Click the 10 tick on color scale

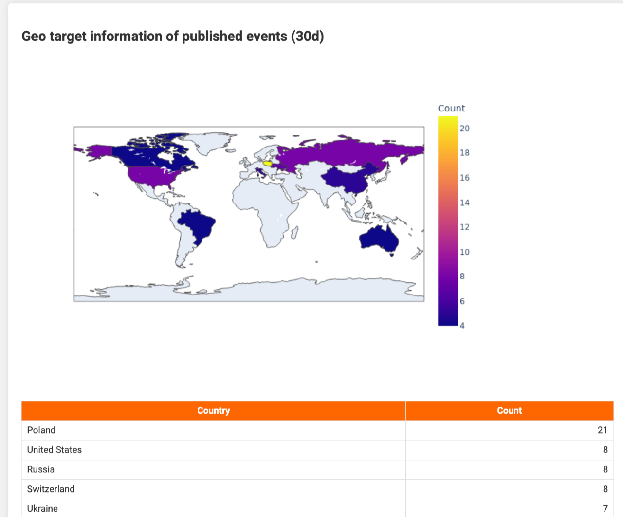coord(465,252)
